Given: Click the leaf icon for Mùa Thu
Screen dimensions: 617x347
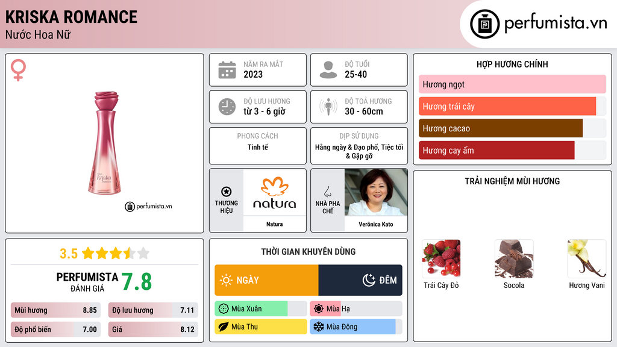Looking at the screenshot, I should pos(224,327).
